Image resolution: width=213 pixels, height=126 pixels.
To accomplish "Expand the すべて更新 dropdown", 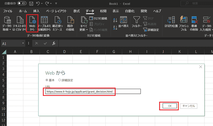I will [84, 29].
